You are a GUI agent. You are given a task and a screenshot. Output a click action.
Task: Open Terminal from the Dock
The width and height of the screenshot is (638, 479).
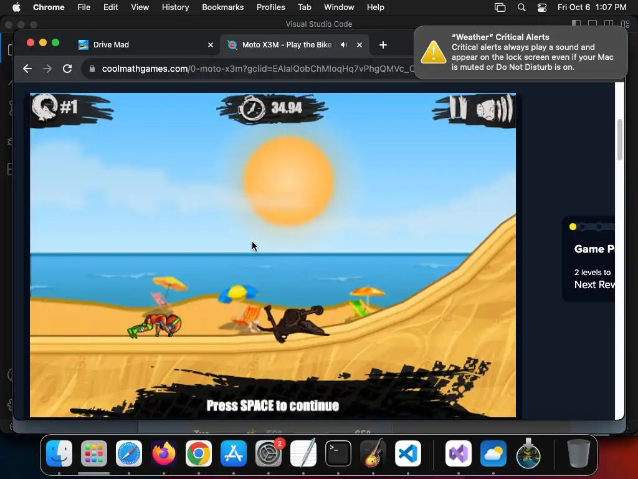(338, 453)
